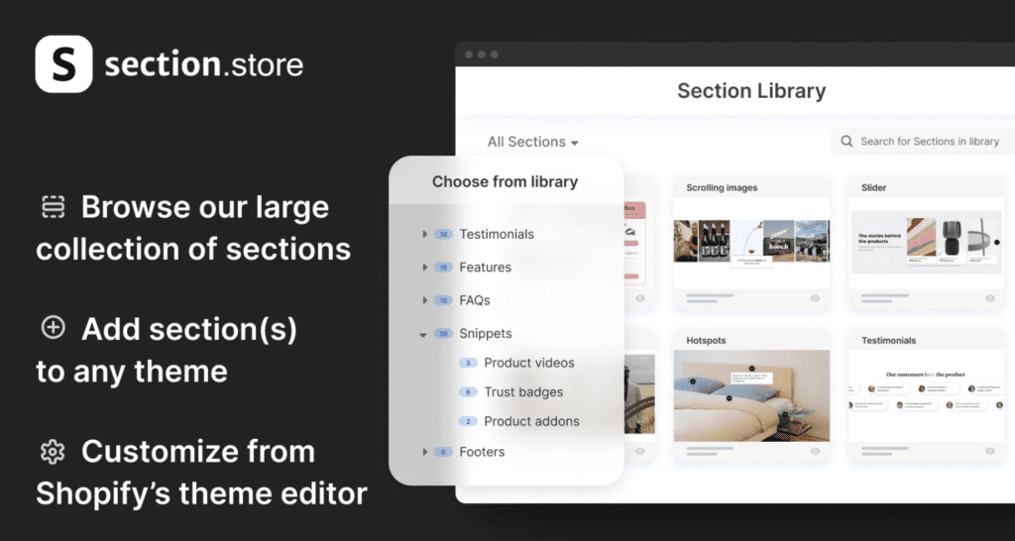Open the Hotspots section thumbnail
1015x541 pixels.
tap(750, 395)
